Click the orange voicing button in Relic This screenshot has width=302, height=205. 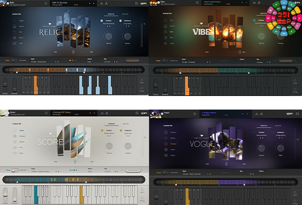133,60
